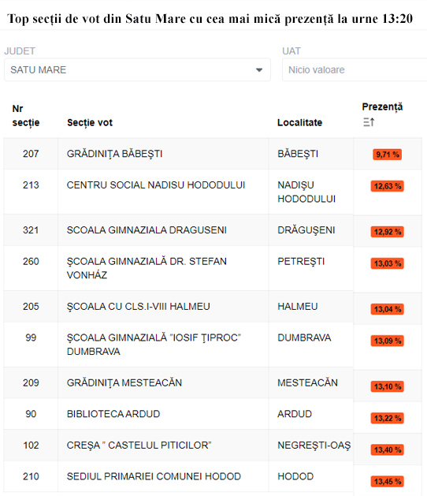Select CENTRU SOCIAL NADISU HODODULUI entry
The image size is (427, 496).
(x=156, y=185)
